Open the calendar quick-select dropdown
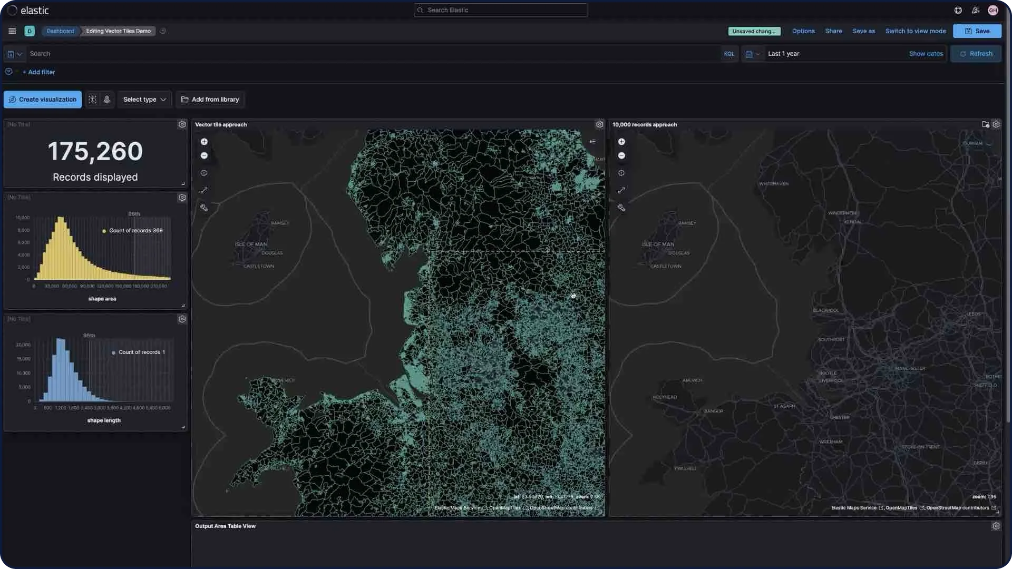Screen dimensions: 1012x569 752,53
